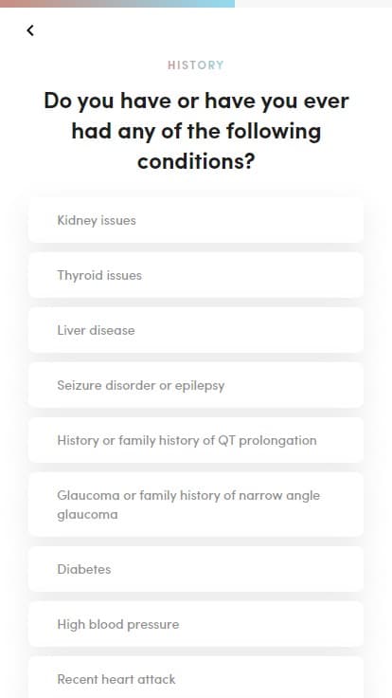392x698 pixels.
Task: Select Recent heart attack condition
Action: click(x=196, y=677)
